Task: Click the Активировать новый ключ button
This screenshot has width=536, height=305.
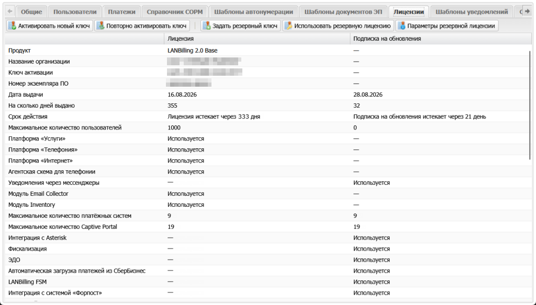Action: click(50, 26)
